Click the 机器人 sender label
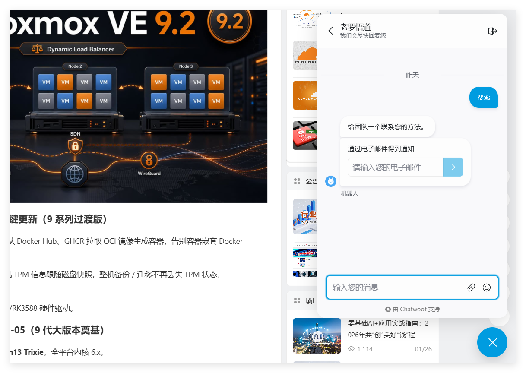This screenshot has height=373, width=526. click(x=349, y=193)
